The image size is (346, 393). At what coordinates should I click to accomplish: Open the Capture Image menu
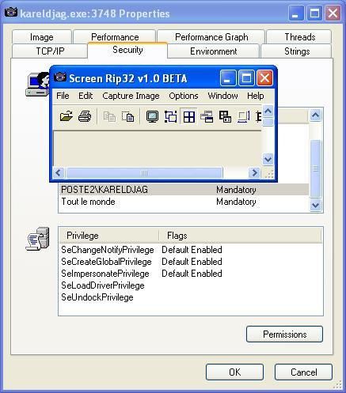pyautogui.click(x=131, y=96)
